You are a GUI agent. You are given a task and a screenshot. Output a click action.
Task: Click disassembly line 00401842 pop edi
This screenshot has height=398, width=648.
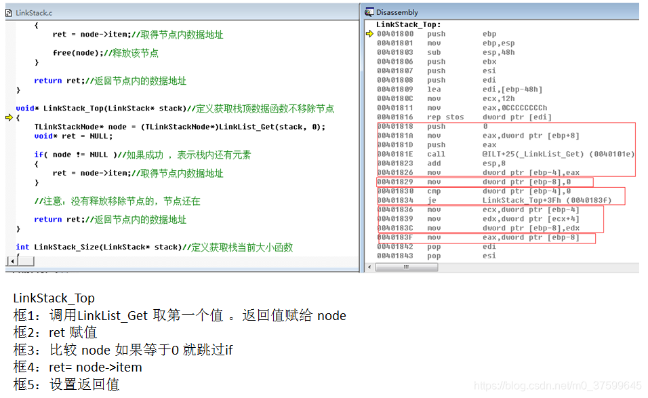(437, 246)
